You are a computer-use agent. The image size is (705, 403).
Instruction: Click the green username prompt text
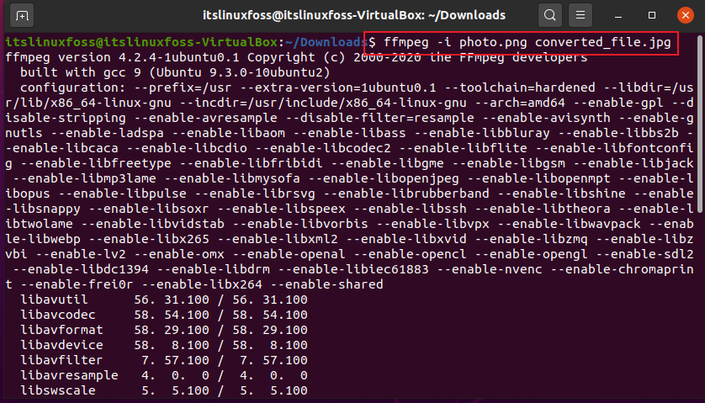(141, 42)
